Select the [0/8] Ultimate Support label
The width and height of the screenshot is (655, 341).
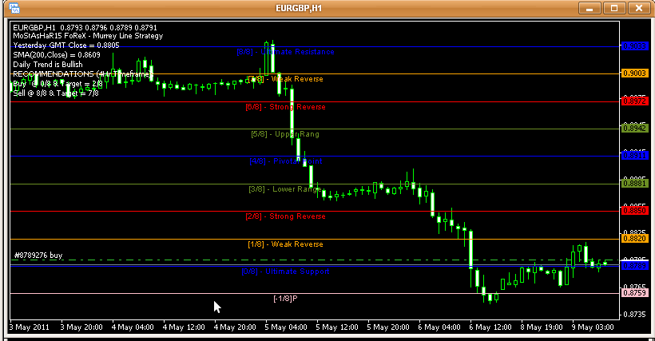285,272
